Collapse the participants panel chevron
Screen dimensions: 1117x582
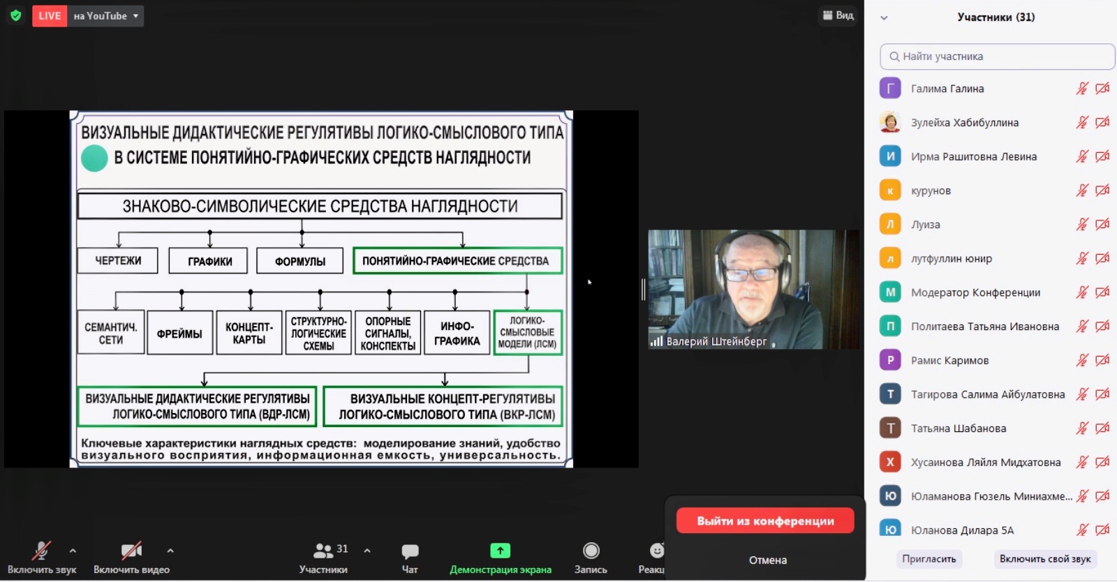coord(884,17)
